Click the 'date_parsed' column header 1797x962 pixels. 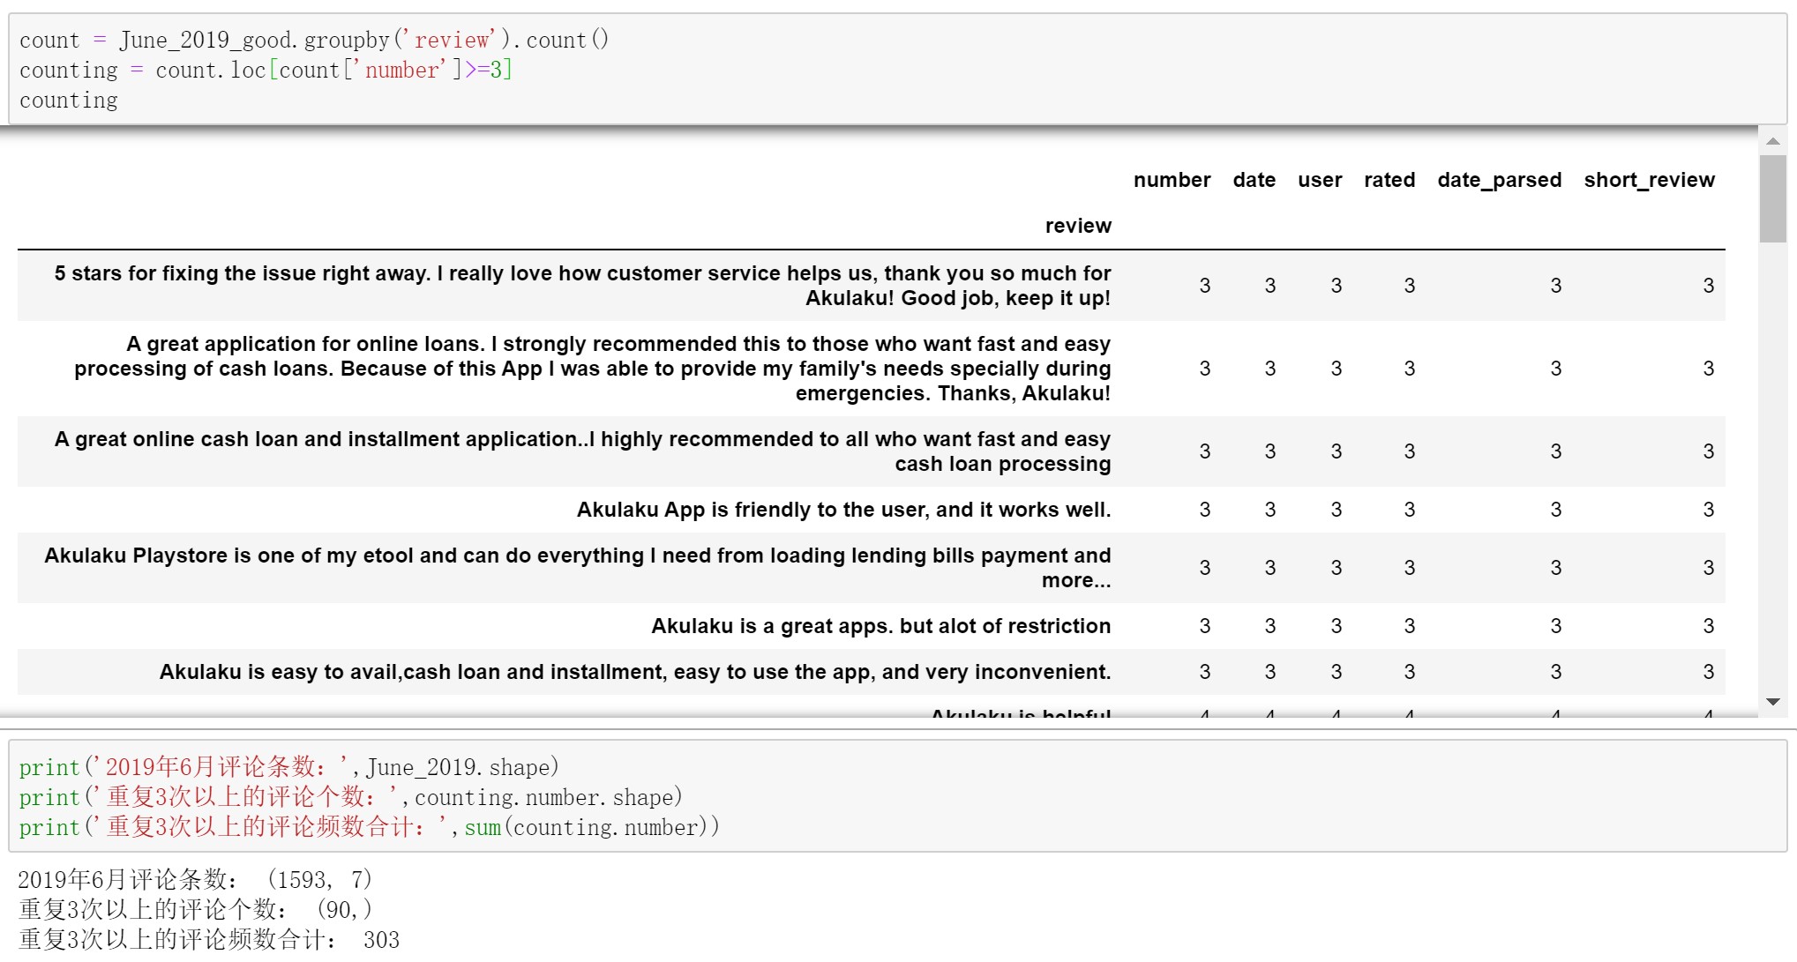tap(1499, 180)
